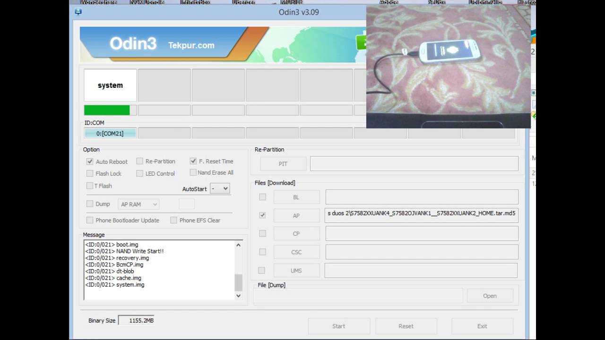The image size is (605, 340).
Task: Click the Odin3 title bar app icon
Action: [x=78, y=12]
